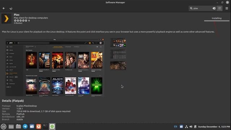Click the stable branch value

tap(19, 120)
